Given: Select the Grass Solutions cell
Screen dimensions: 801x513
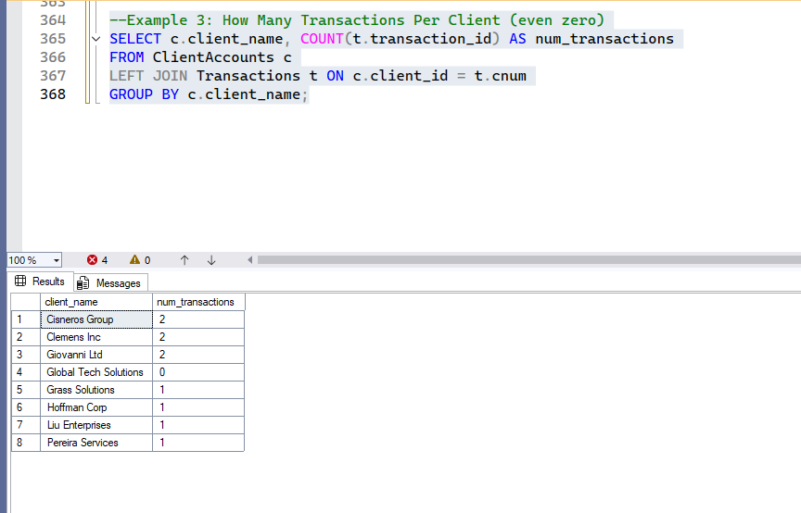Looking at the screenshot, I should [96, 390].
